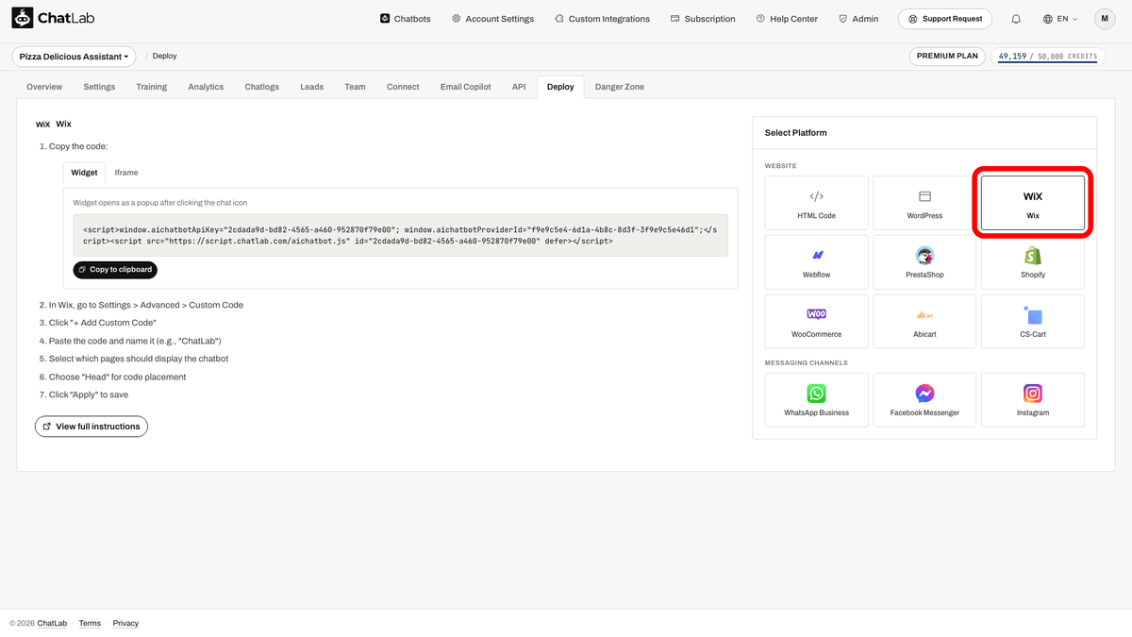This screenshot has width=1132, height=637.
Task: Click the PREMIUM PLAN badge
Action: click(948, 57)
